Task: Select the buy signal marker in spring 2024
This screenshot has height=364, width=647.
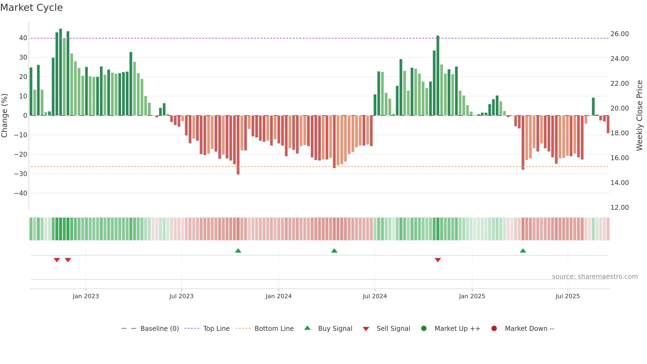Action: pos(334,250)
